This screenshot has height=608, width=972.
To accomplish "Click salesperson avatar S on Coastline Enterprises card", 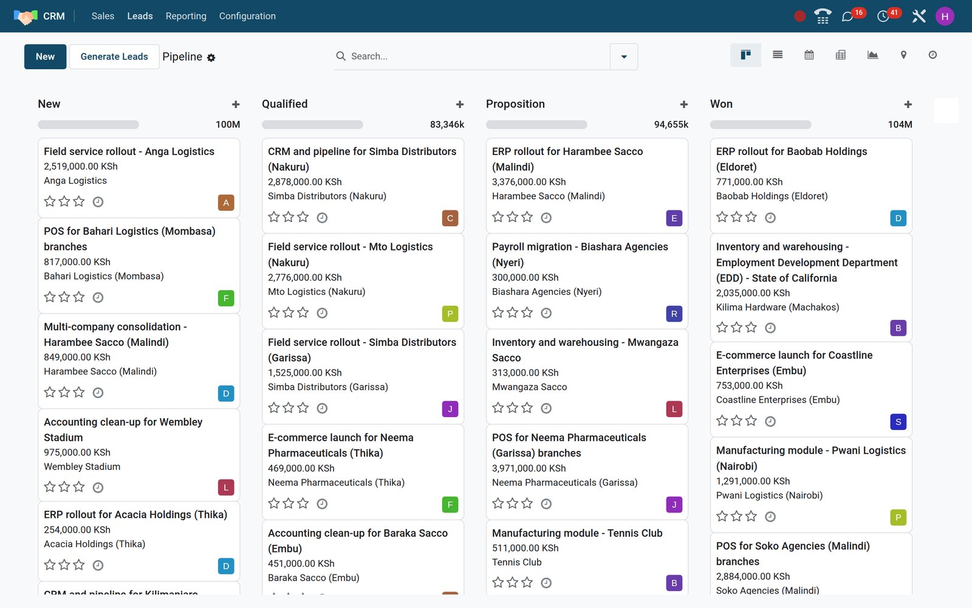I will click(898, 422).
